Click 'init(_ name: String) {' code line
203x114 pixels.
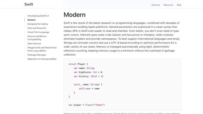88,85
